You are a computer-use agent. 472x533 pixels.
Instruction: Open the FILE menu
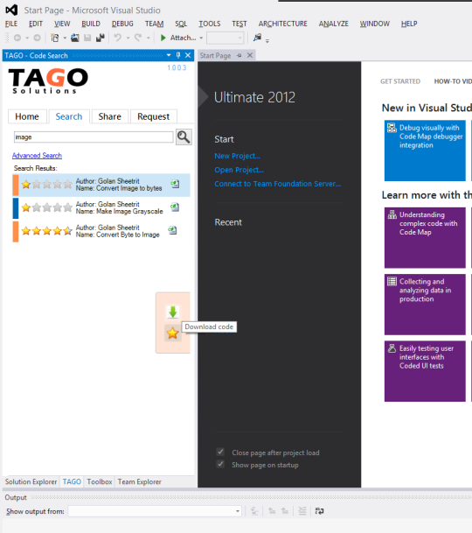(11, 24)
